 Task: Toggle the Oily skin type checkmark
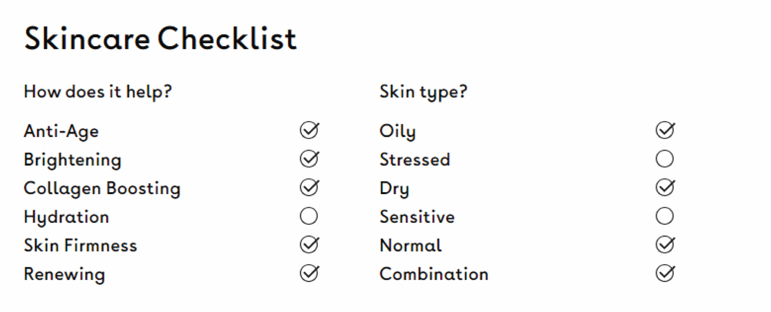click(665, 130)
